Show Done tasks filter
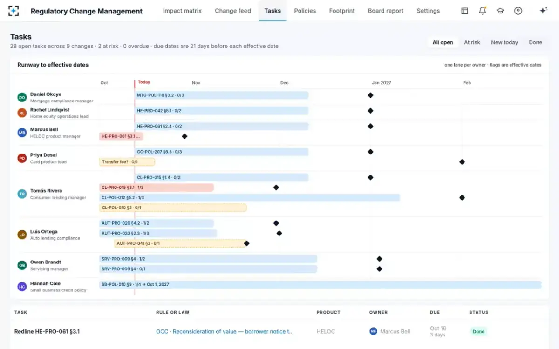The width and height of the screenshot is (559, 349). point(535,42)
